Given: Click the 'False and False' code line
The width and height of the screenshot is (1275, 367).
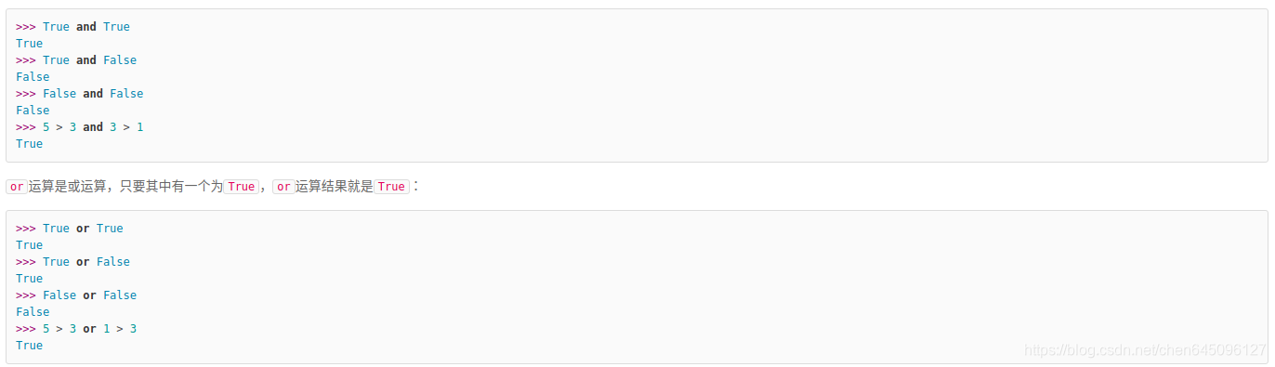Looking at the screenshot, I should (80, 94).
